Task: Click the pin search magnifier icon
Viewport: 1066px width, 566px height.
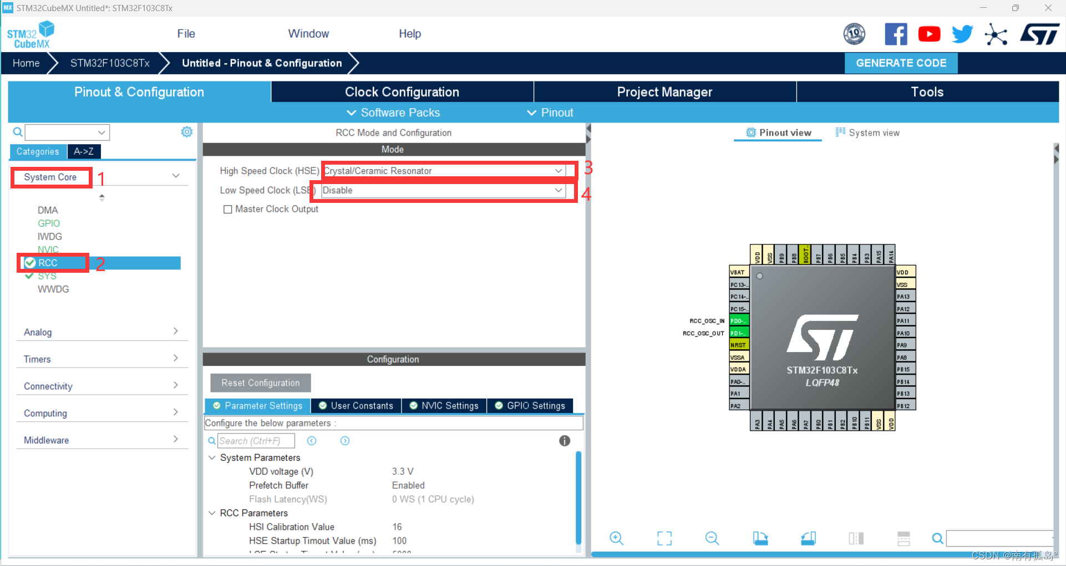Action: [x=937, y=538]
